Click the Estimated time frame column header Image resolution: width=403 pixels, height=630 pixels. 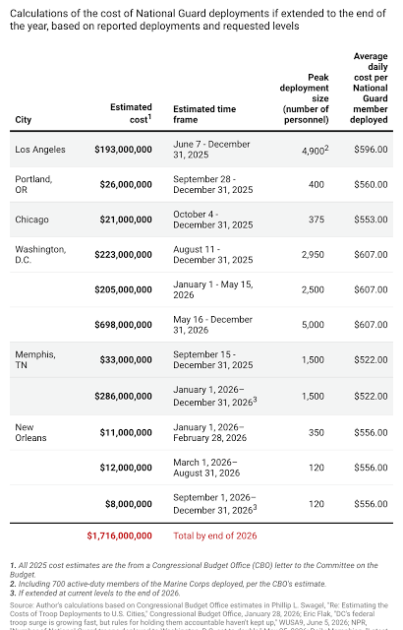coord(204,114)
